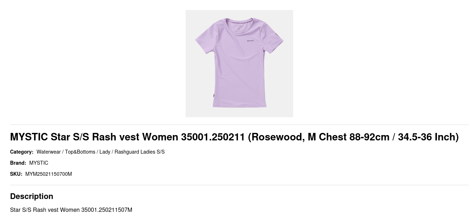Screen dimensions: 476x224
Task: Click the MYSTIC chest logo on shirt
Action: (x=251, y=41)
